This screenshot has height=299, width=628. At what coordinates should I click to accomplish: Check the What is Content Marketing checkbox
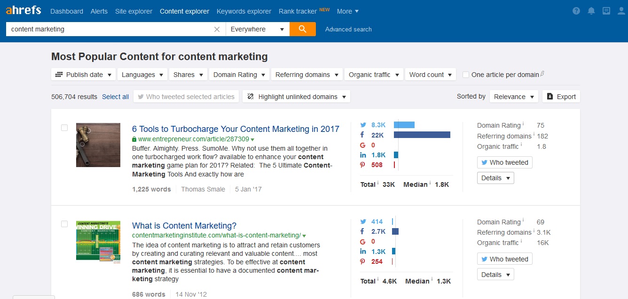[64, 224]
